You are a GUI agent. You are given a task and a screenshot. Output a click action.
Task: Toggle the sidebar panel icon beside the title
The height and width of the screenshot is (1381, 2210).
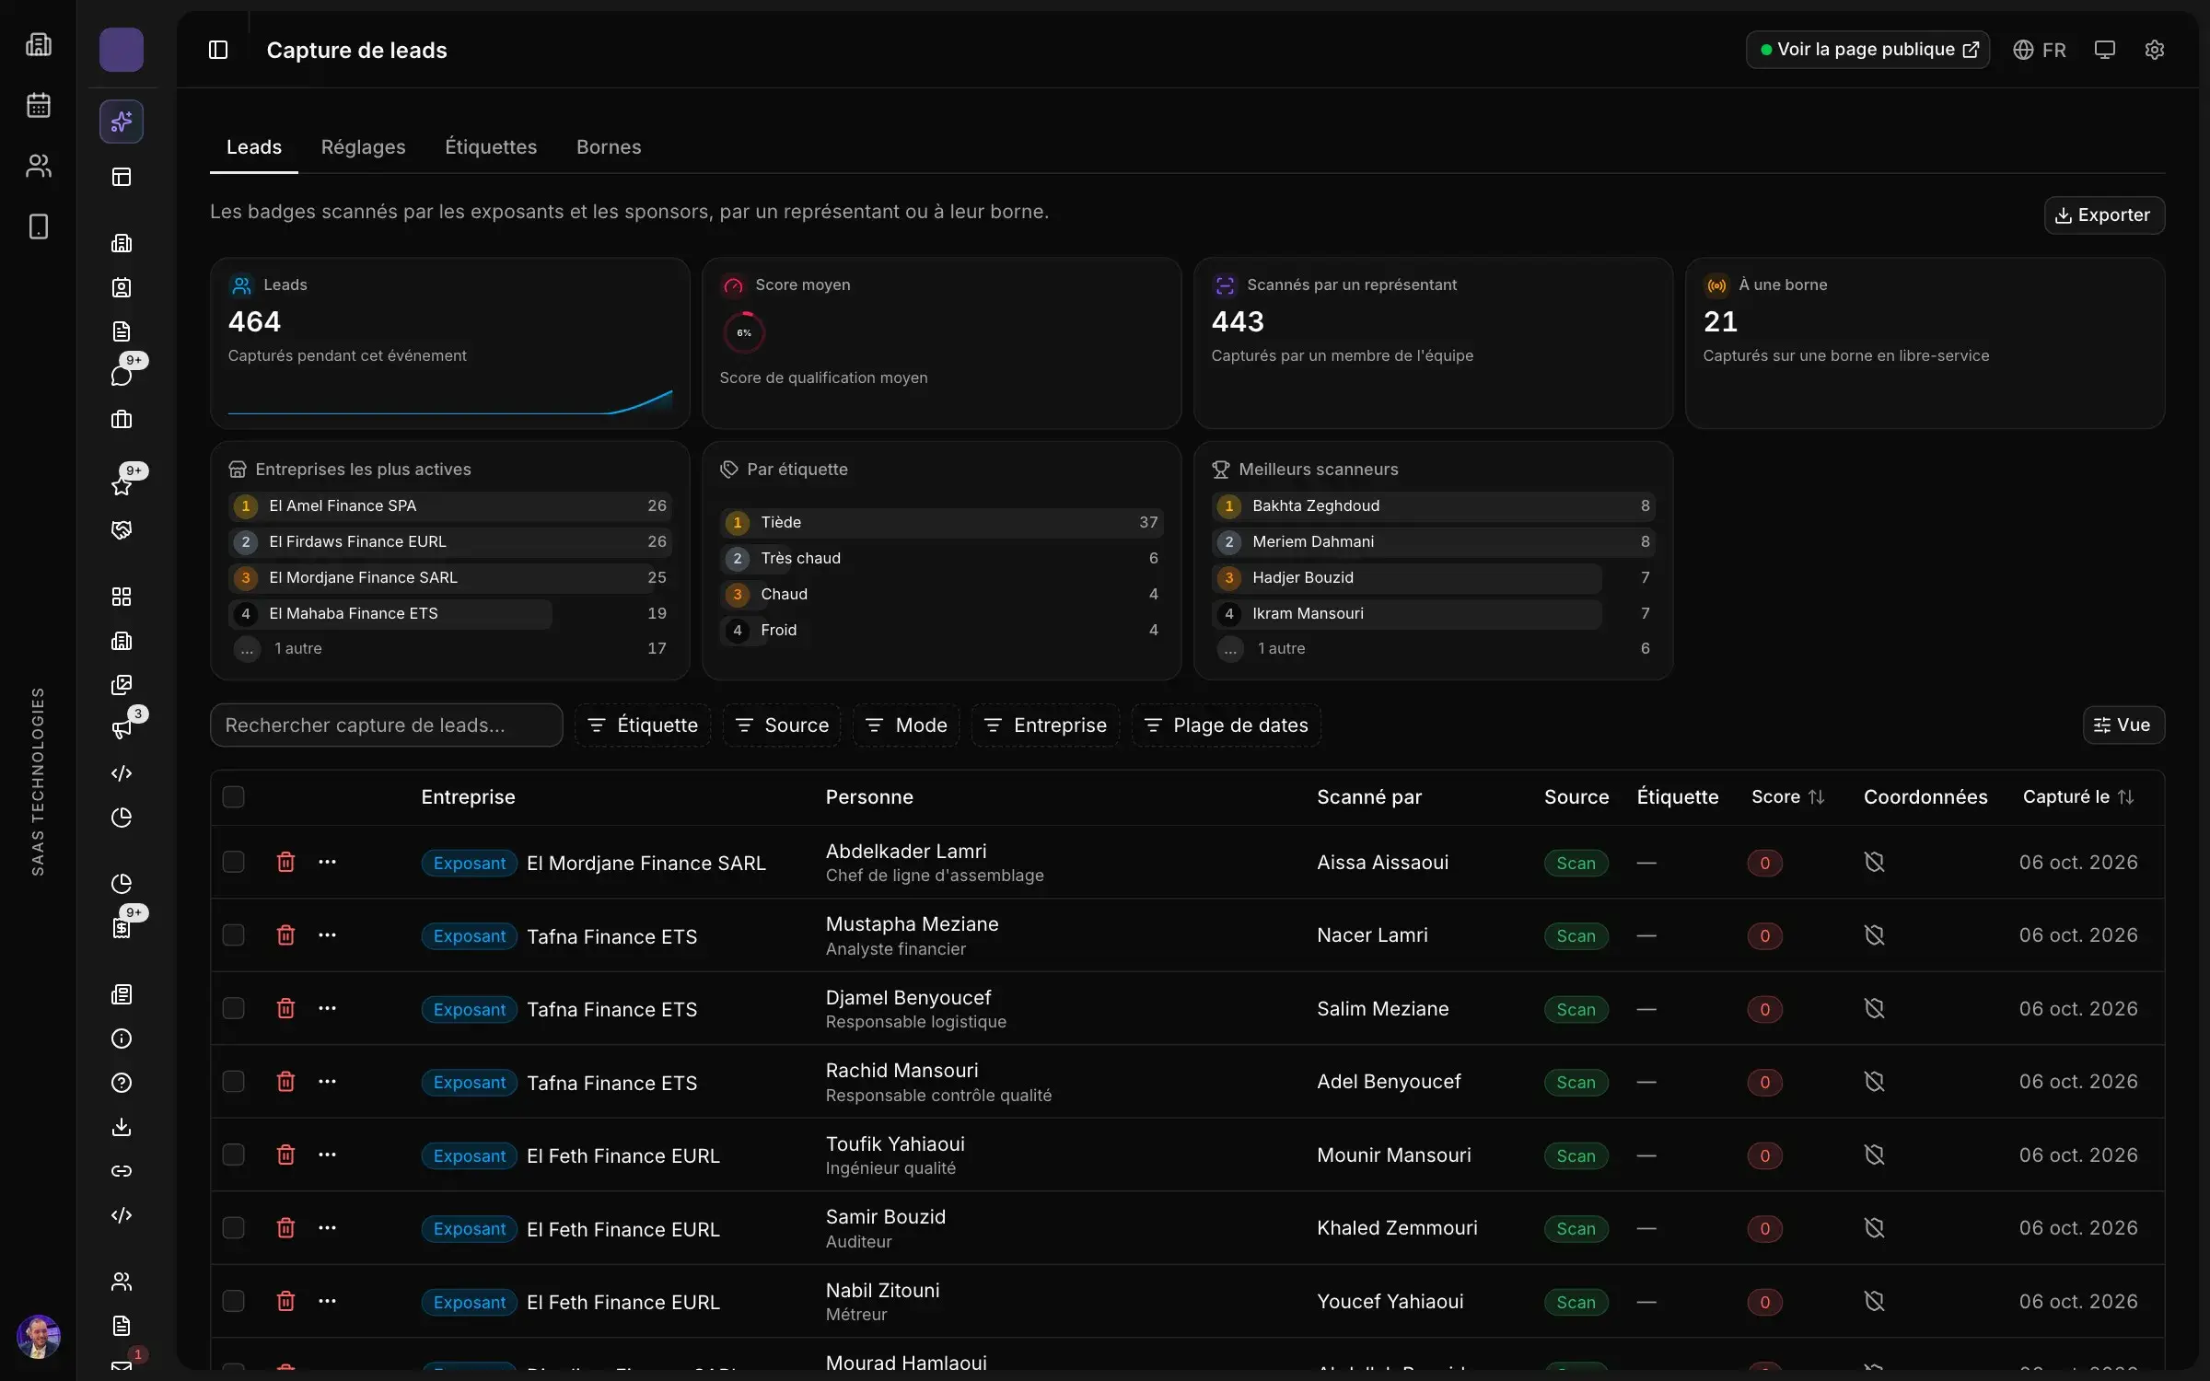coord(218,50)
